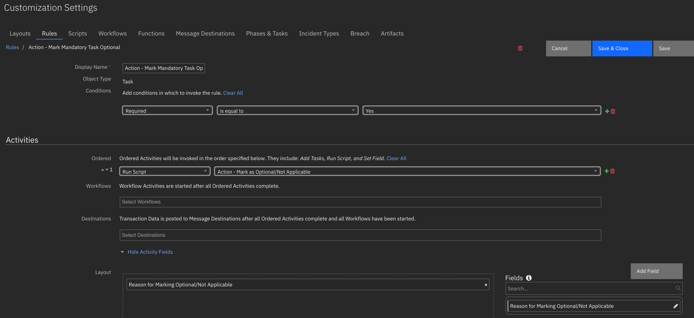Screen dimensions: 694x318
Task: Open the Run Script activity type dropdown
Action: click(165, 171)
